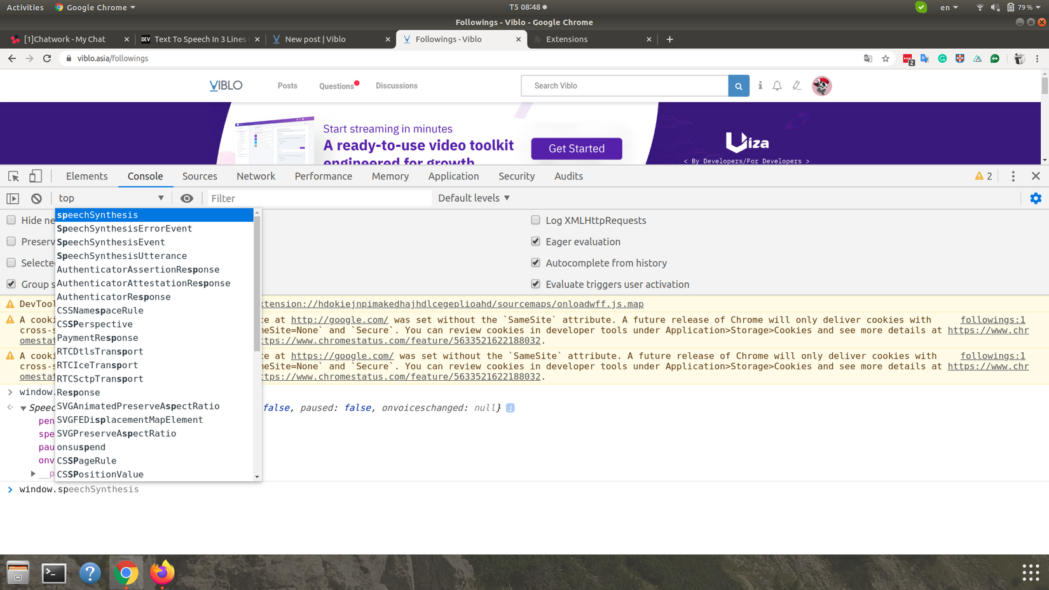Viewport: 1049px width, 590px height.
Task: Open the onloadwff.js.map sourcemap link
Action: click(x=453, y=304)
